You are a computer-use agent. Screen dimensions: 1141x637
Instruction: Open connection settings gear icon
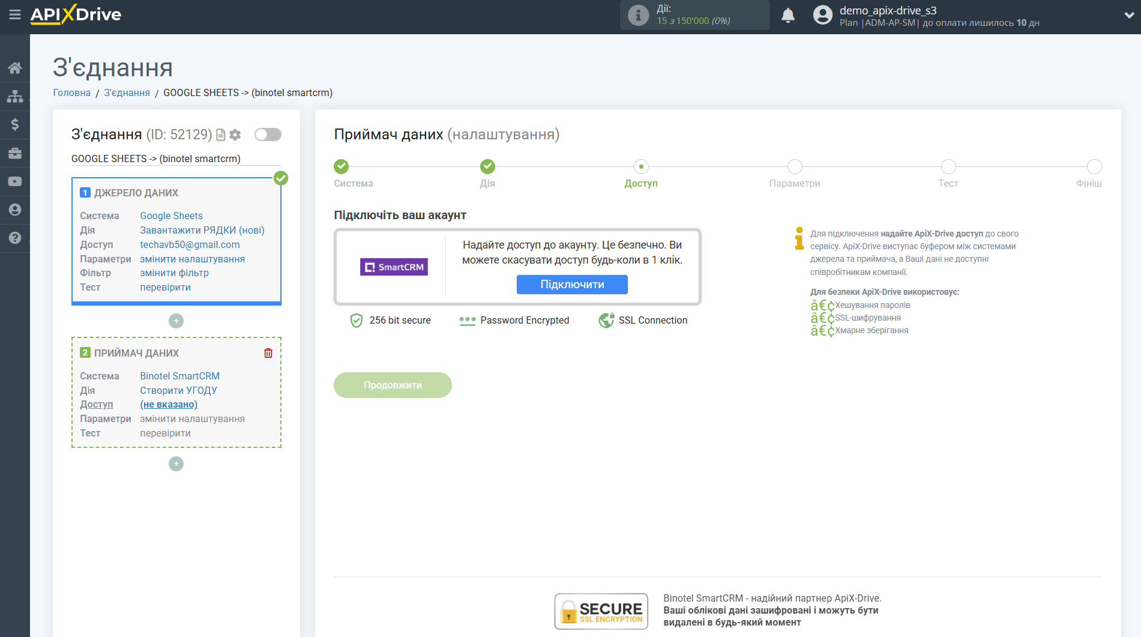coord(235,134)
